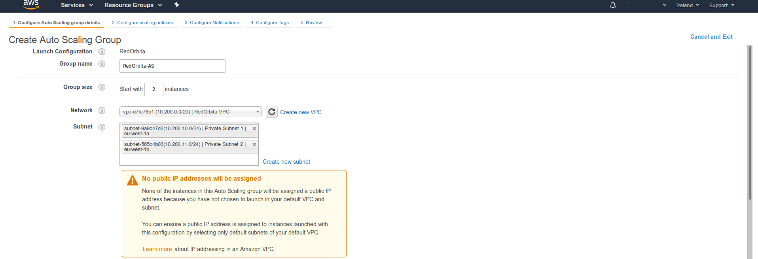The width and height of the screenshot is (758, 259).
Task: Click info icon beside Network
Action: [102, 111]
